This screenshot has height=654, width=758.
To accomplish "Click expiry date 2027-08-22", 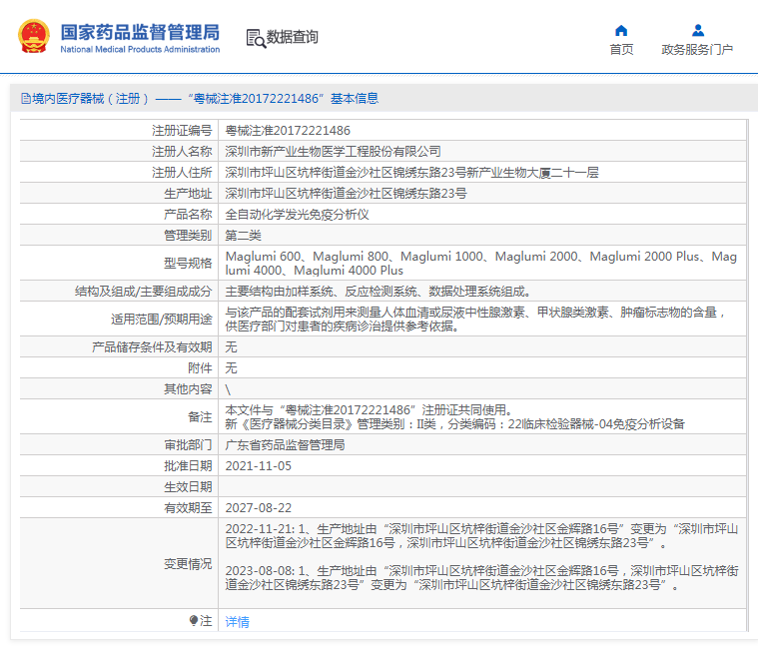I will point(258,508).
